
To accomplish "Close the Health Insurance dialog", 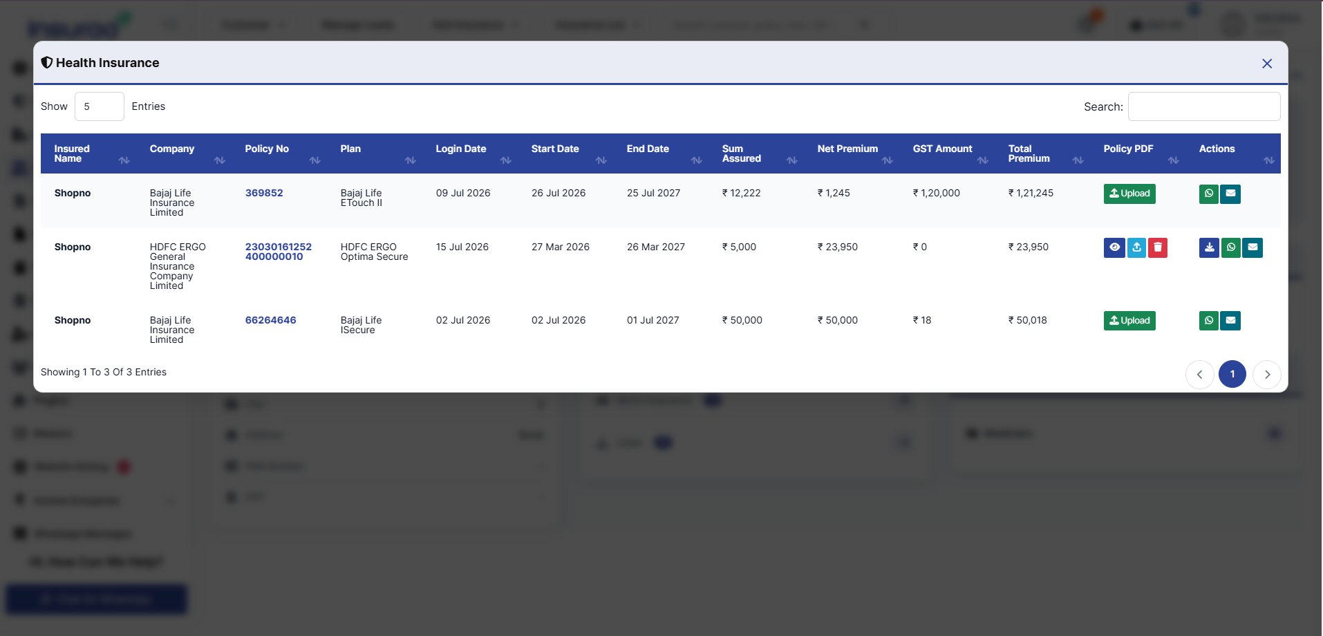I will point(1266,64).
